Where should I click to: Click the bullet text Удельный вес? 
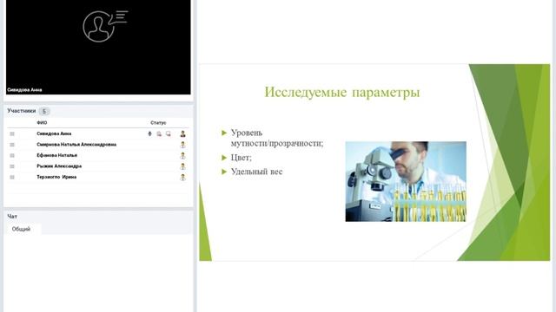257,172
